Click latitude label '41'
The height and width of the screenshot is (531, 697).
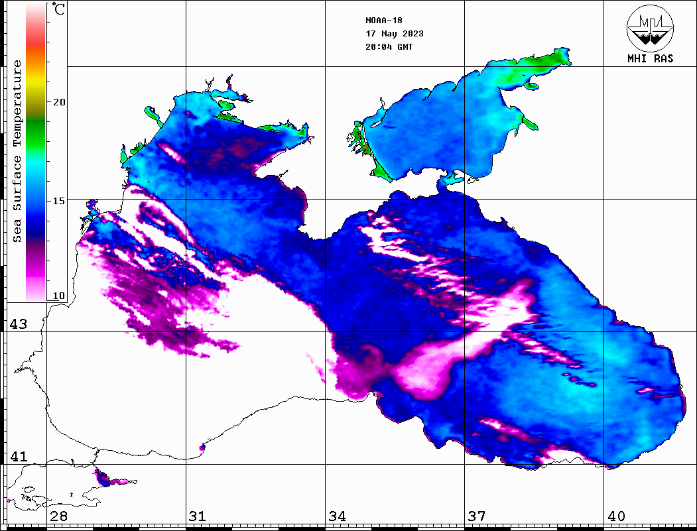pyautogui.click(x=18, y=456)
